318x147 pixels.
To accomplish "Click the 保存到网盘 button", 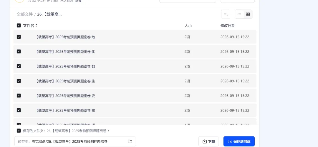I will [239, 141].
